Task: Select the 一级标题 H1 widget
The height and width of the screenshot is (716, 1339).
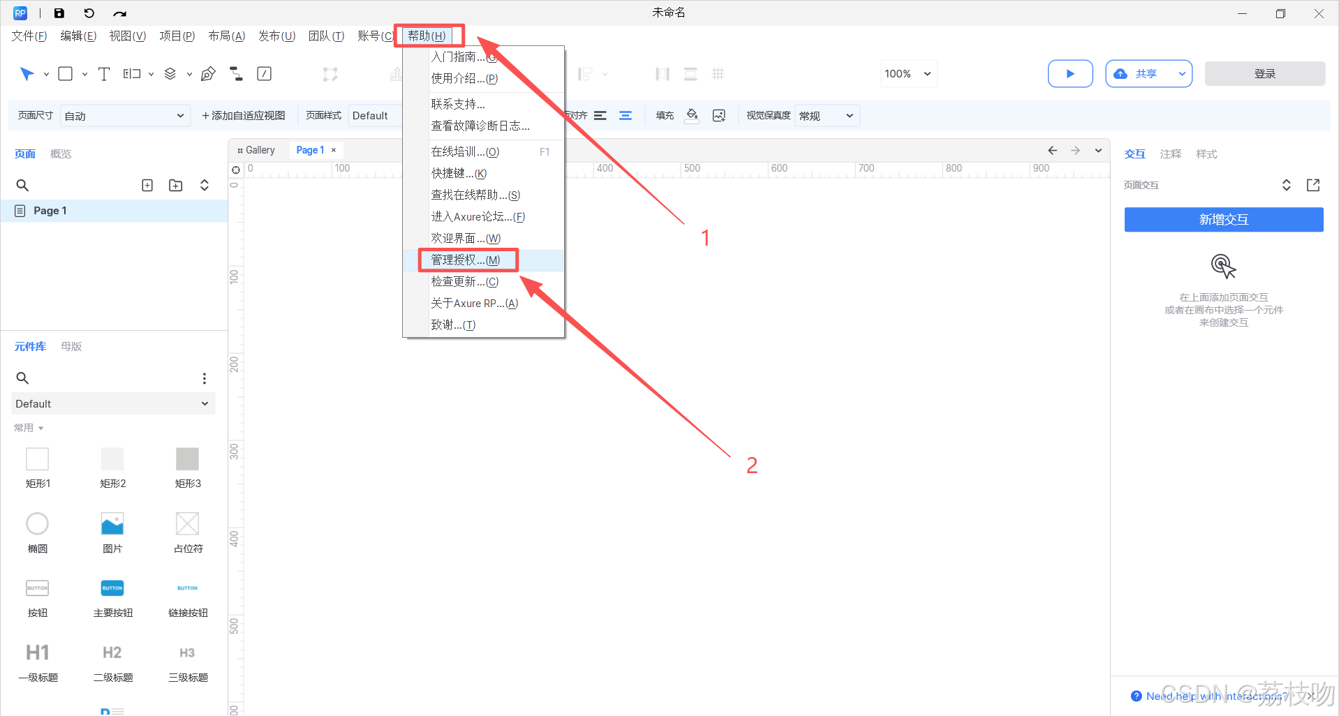Action: pos(38,662)
